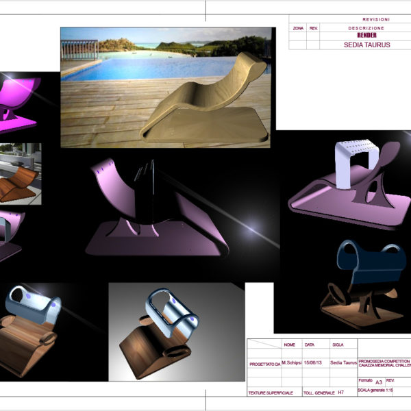This screenshot has height=411, width=411.
Task: Select the TOLL. GENERALE label
Action: [x=319, y=393]
